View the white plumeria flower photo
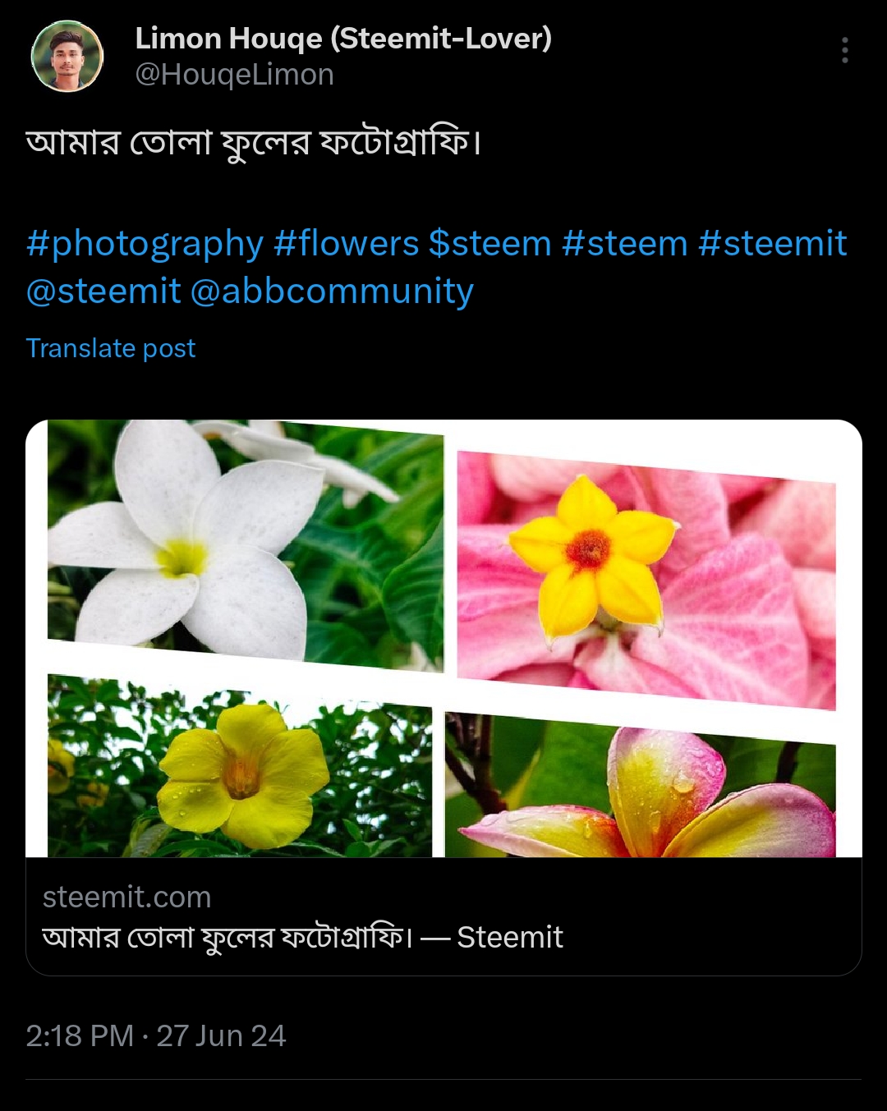This screenshot has width=887, height=1111. [x=246, y=544]
